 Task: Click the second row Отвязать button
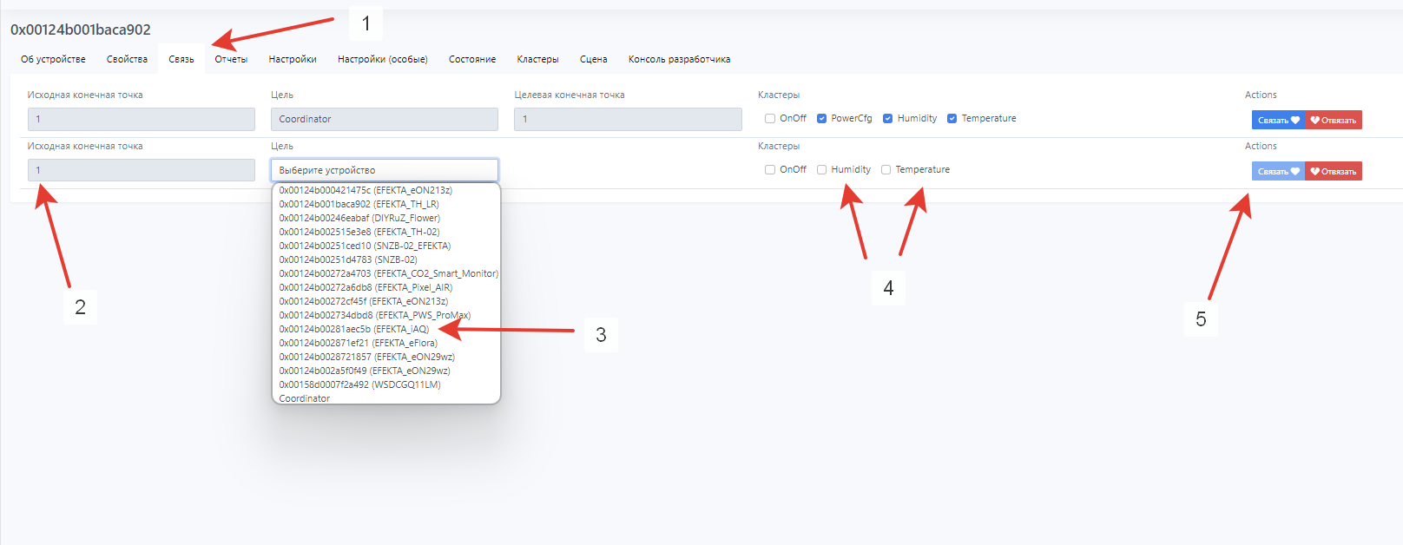pyautogui.click(x=1334, y=171)
